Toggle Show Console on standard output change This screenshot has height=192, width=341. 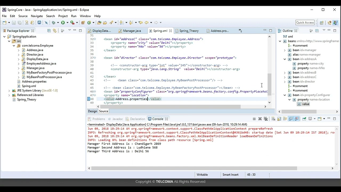[291, 119]
